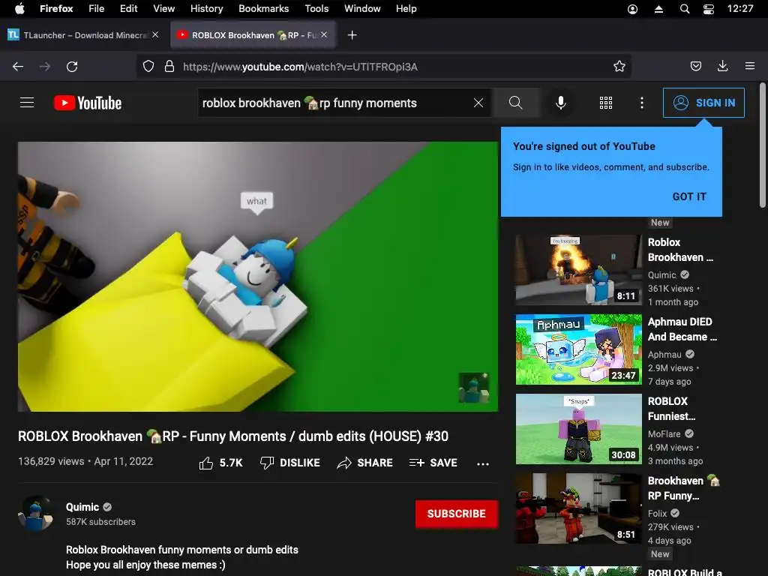The image size is (768, 576).
Task: Click 'Brookhaven RP Funny' video title
Action: pos(684,488)
